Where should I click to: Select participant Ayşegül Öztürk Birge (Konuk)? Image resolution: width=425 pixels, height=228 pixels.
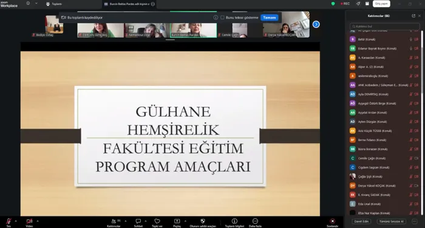pos(384,103)
